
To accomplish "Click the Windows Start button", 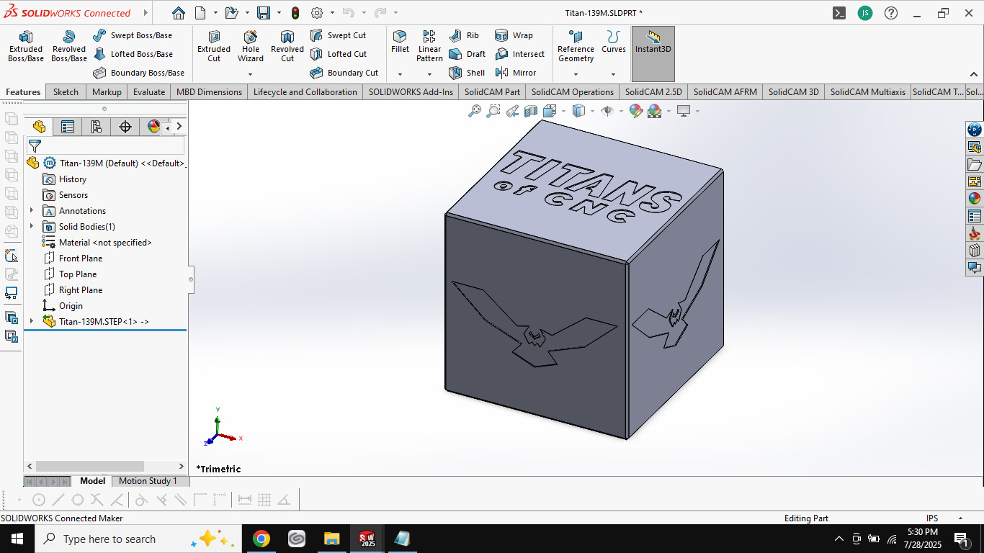I will click(x=17, y=539).
